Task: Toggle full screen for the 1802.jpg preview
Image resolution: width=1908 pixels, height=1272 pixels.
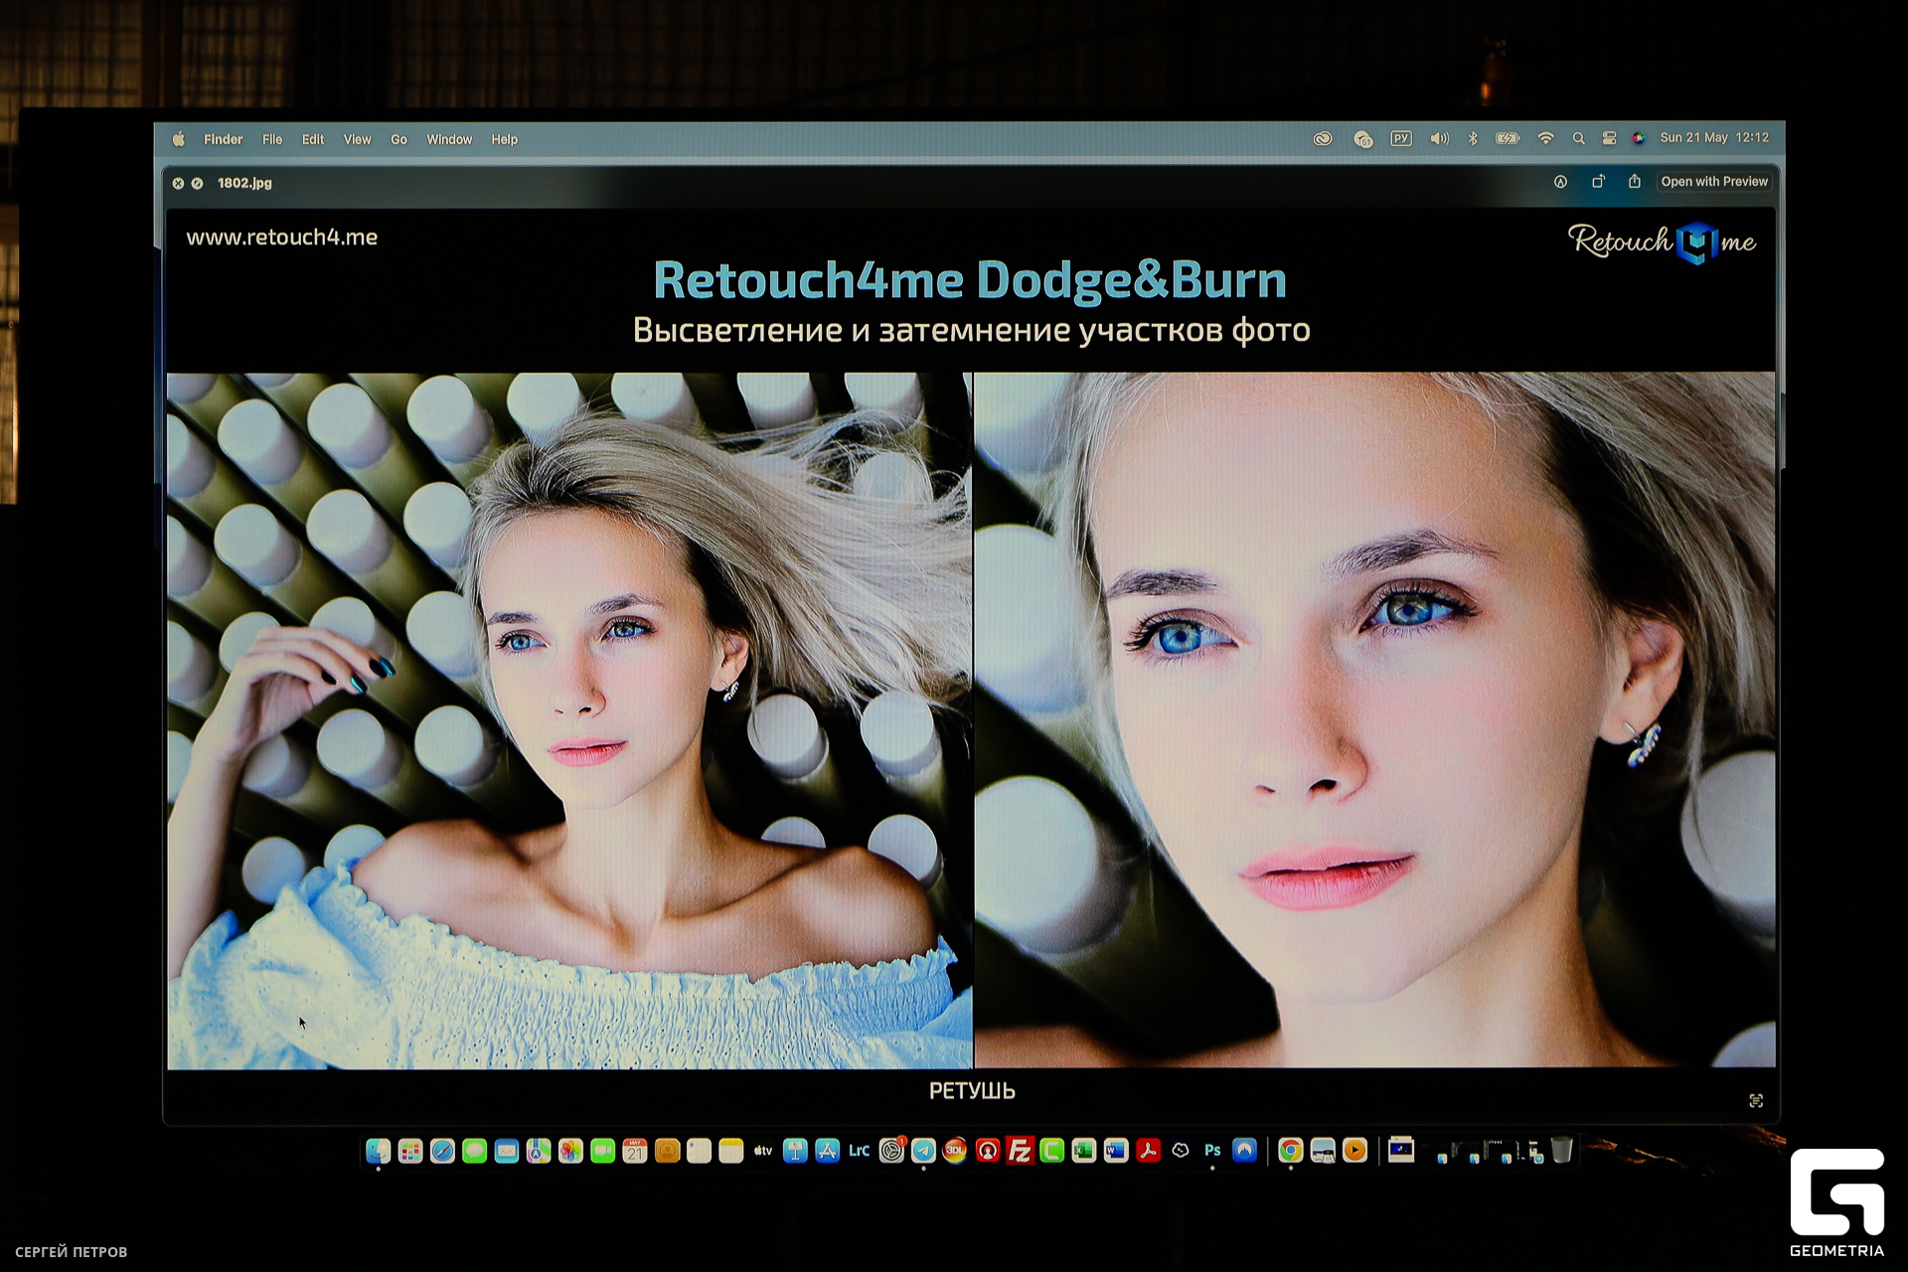Action: [x=197, y=184]
